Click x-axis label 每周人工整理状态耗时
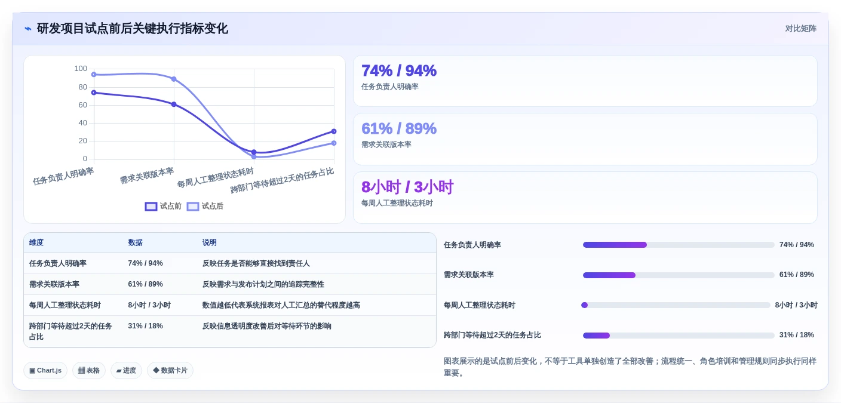The width and height of the screenshot is (841, 403). point(216,178)
